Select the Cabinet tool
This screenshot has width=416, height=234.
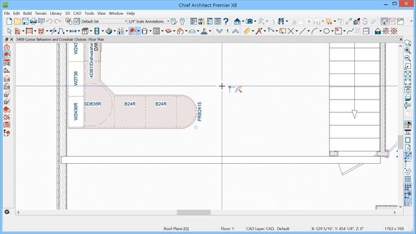(x=85, y=31)
